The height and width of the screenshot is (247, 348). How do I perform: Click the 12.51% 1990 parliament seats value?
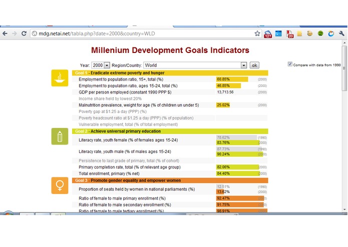[x=223, y=186]
